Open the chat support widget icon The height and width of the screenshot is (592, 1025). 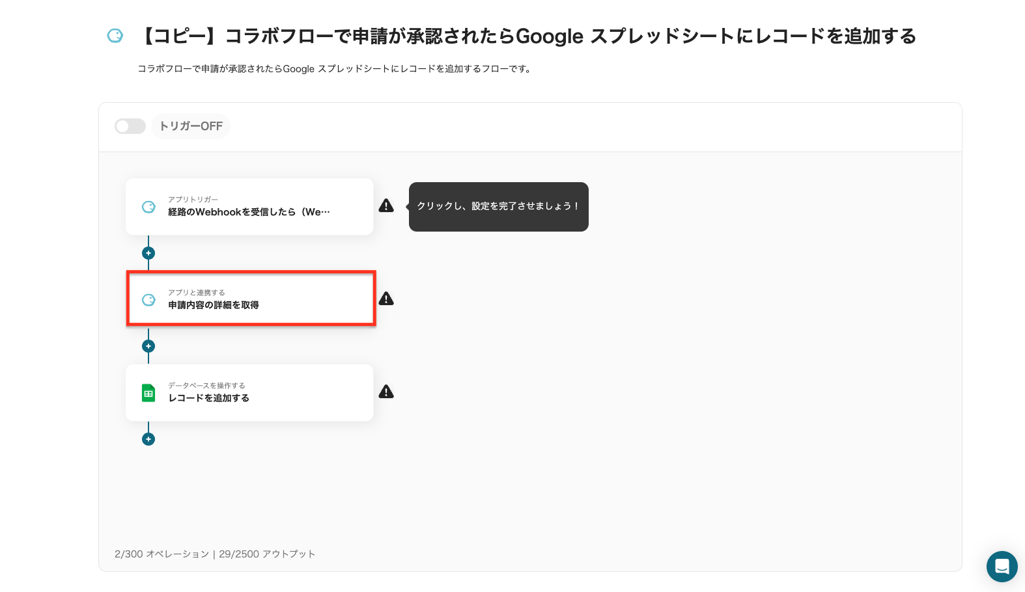(x=1002, y=567)
